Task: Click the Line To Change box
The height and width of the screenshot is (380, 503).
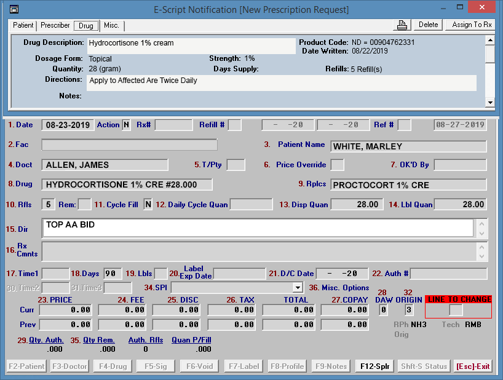Action: [x=456, y=310]
